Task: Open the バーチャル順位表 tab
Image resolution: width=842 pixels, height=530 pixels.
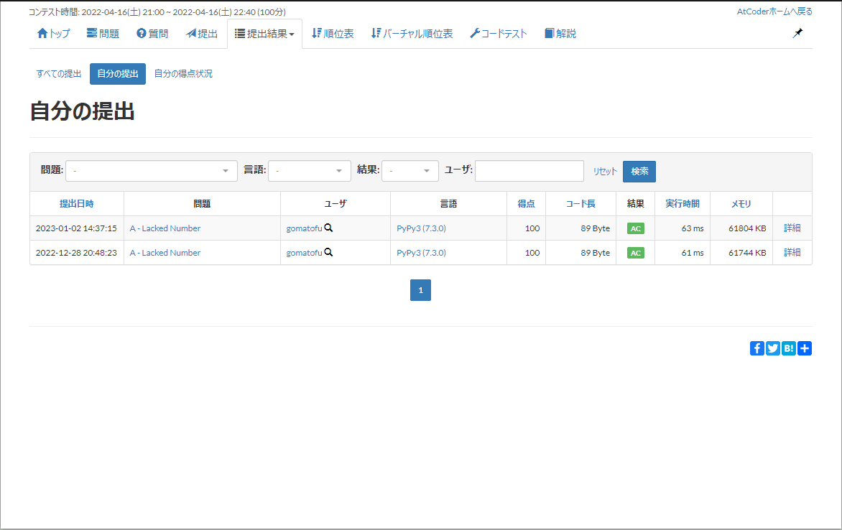Action: [x=412, y=33]
